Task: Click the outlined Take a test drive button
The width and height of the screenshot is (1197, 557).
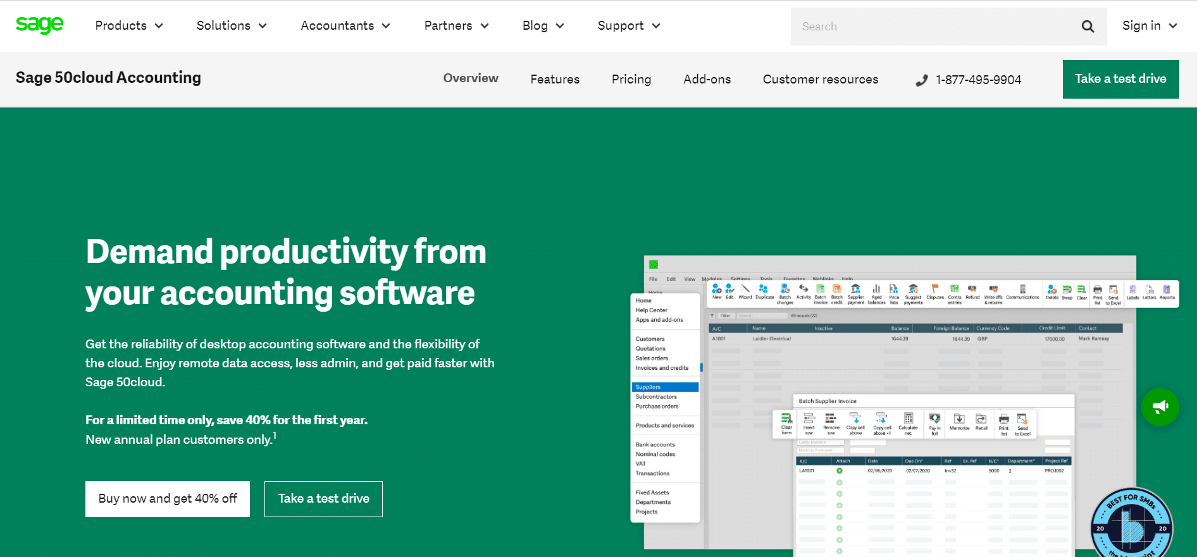Action: point(323,499)
